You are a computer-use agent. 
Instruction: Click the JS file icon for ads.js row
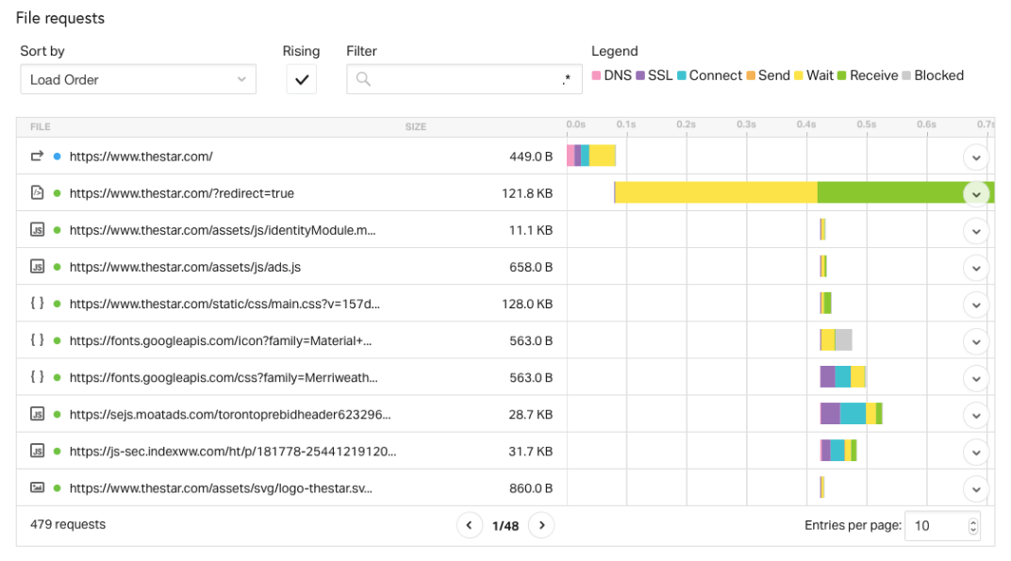pos(38,267)
